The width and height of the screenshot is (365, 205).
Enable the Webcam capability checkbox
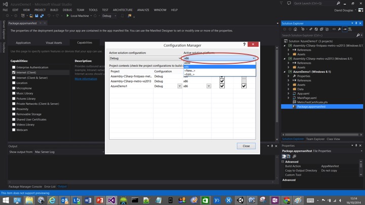coord(14,130)
